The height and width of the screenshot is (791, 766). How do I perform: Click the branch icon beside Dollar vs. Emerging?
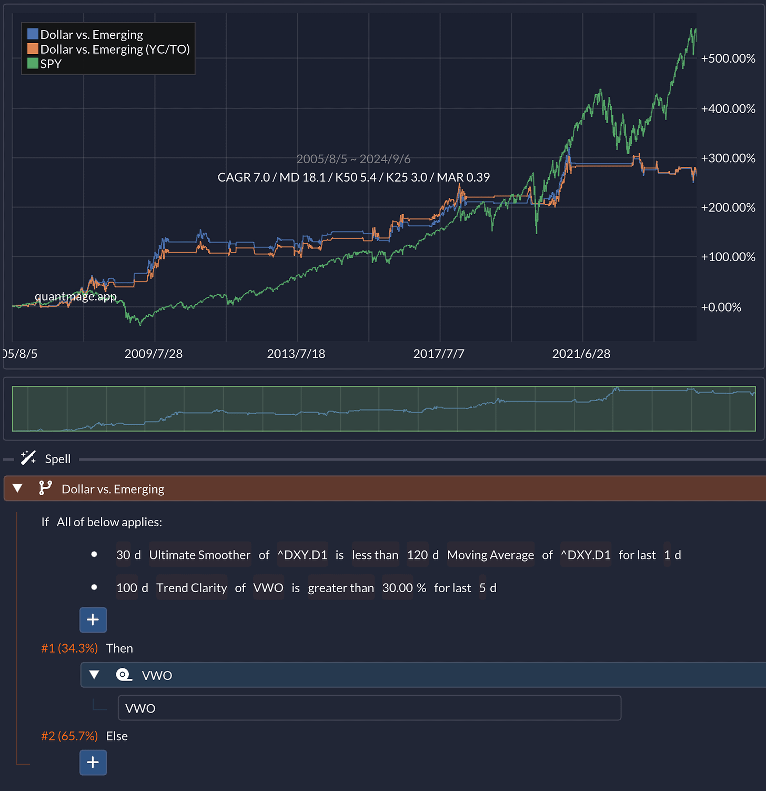coord(45,488)
